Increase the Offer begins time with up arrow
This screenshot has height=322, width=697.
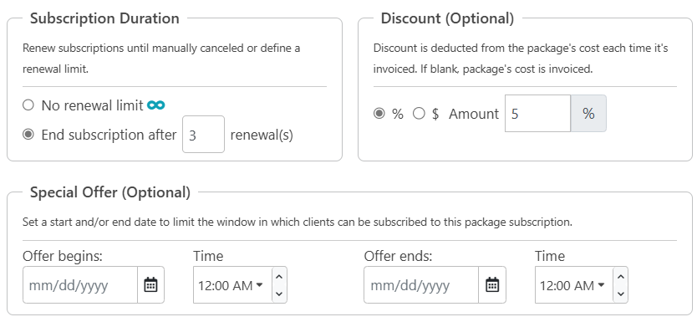tap(279, 276)
